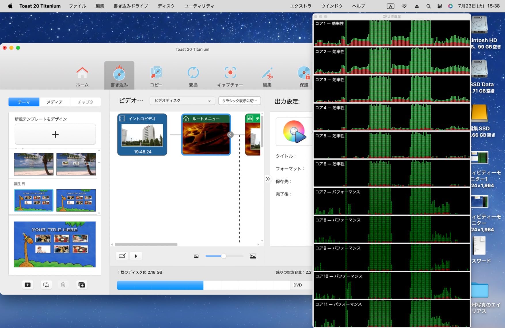Select the 書き込み (Burn) tool in toolbar
Viewport: 505px width, 328px height.
[119, 75]
